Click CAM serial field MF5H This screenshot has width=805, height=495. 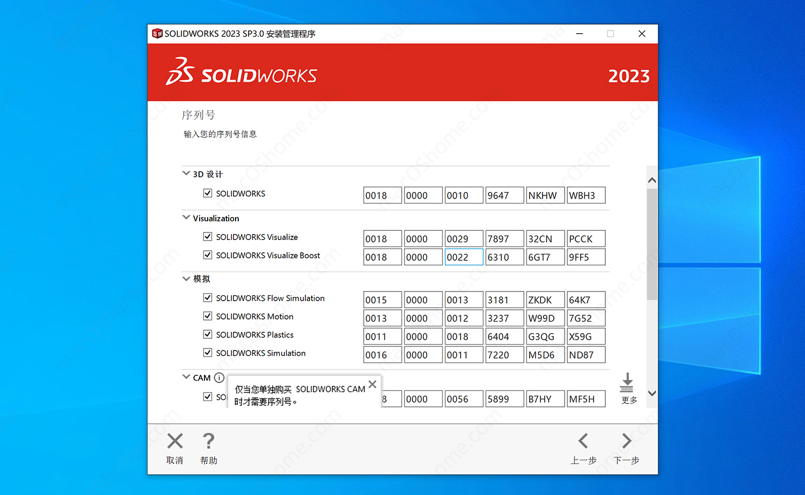click(586, 398)
